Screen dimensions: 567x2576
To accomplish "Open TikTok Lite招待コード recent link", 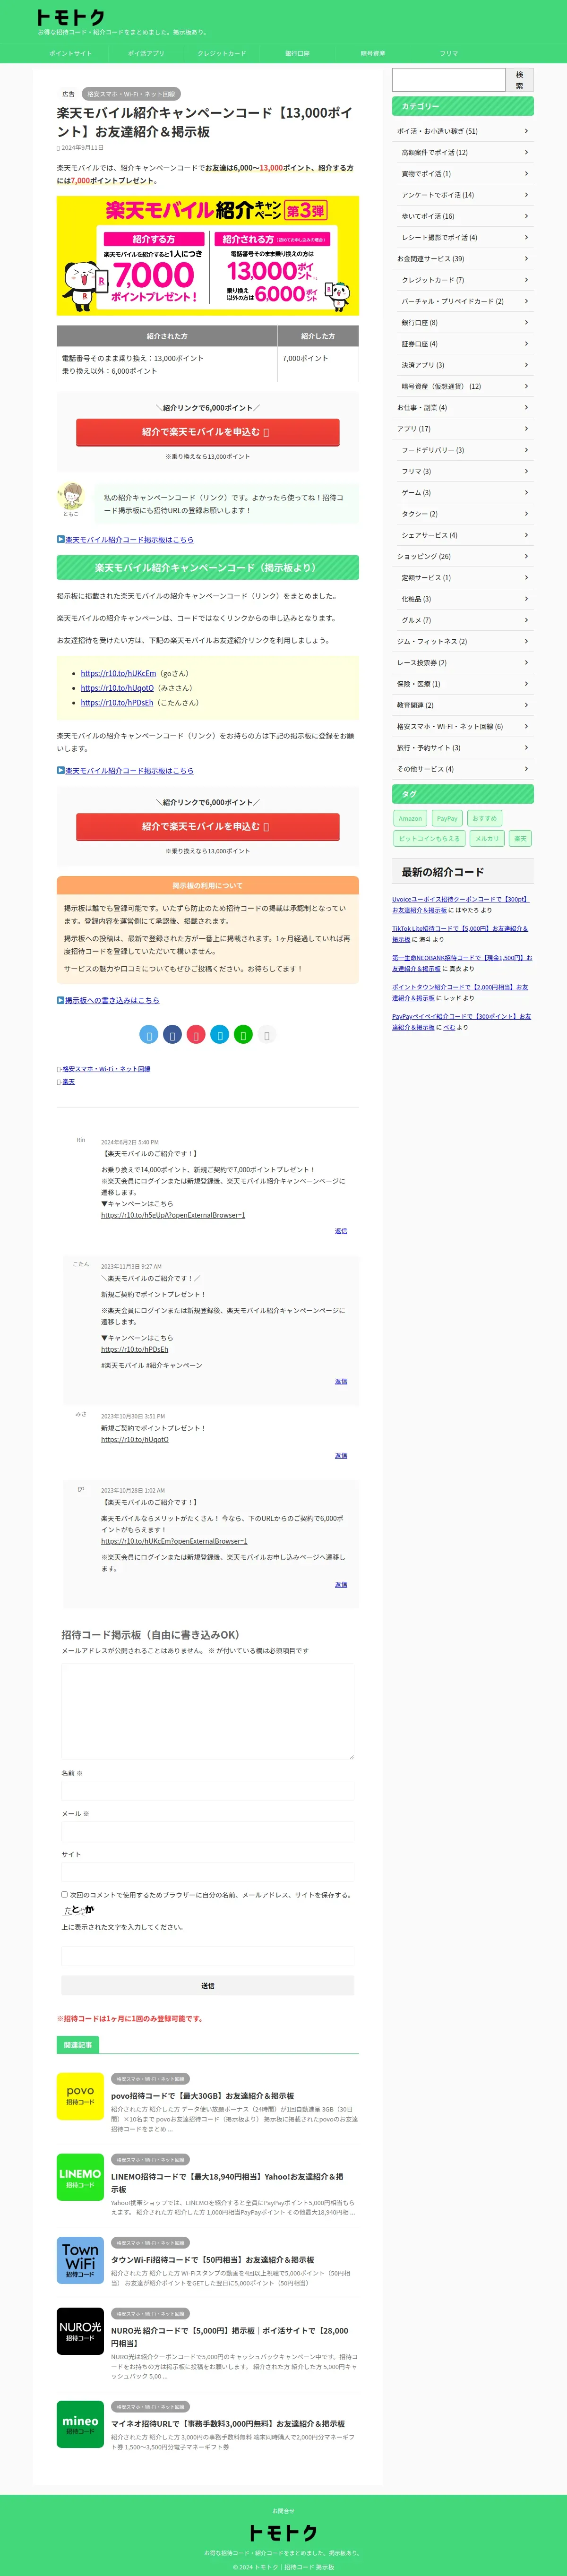I will pos(460,934).
